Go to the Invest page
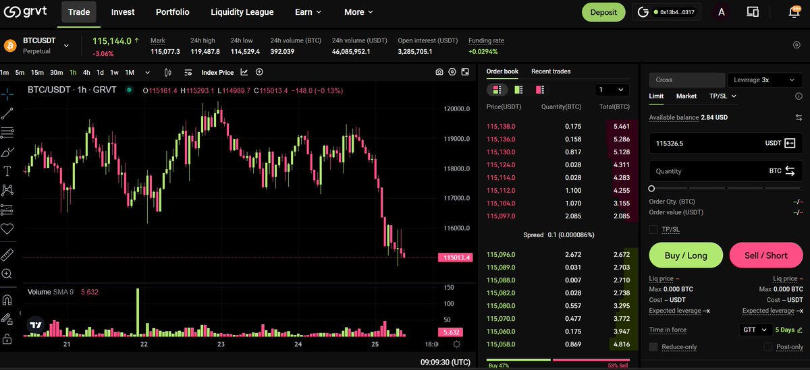810x370 pixels. click(123, 12)
